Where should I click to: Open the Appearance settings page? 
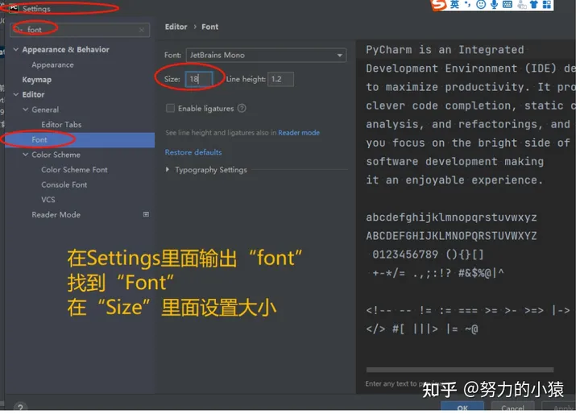pyautogui.click(x=52, y=65)
